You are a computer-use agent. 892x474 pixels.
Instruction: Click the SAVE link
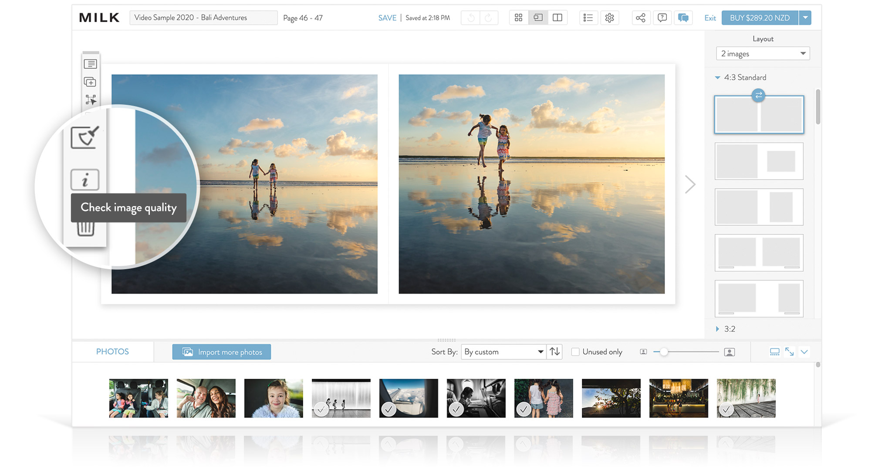(387, 18)
